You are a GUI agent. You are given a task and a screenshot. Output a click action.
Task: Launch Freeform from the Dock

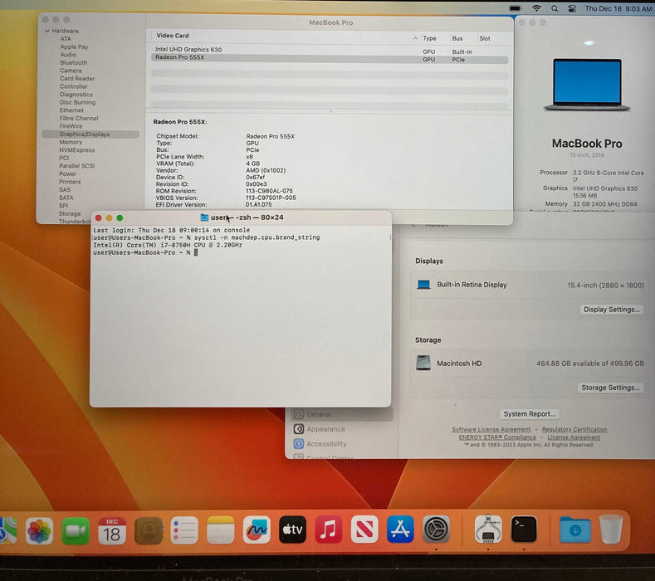click(257, 530)
